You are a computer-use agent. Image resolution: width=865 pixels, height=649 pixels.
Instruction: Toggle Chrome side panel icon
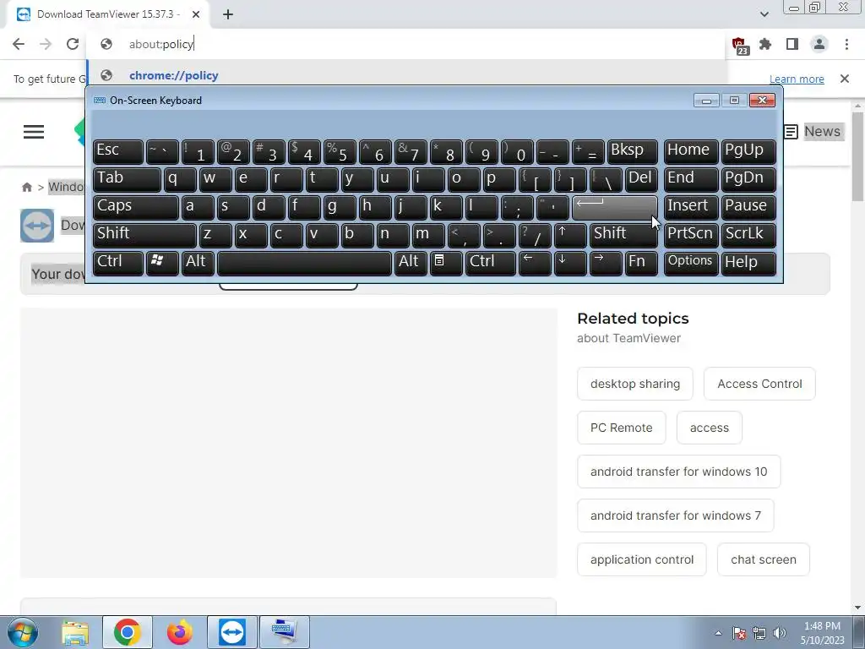pos(792,44)
